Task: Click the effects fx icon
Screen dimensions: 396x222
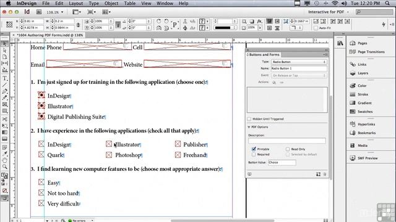Action: pos(259,22)
